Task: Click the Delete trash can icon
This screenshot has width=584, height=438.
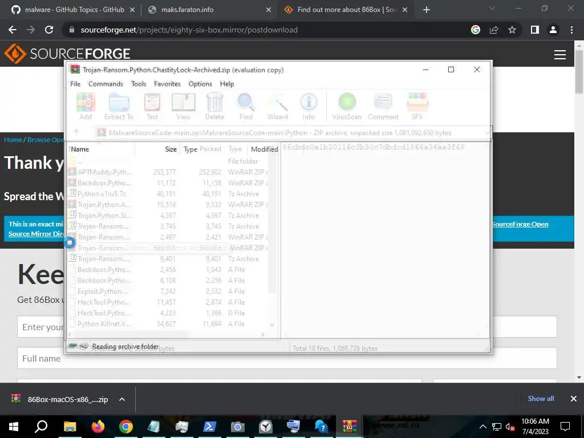Action: (x=215, y=106)
